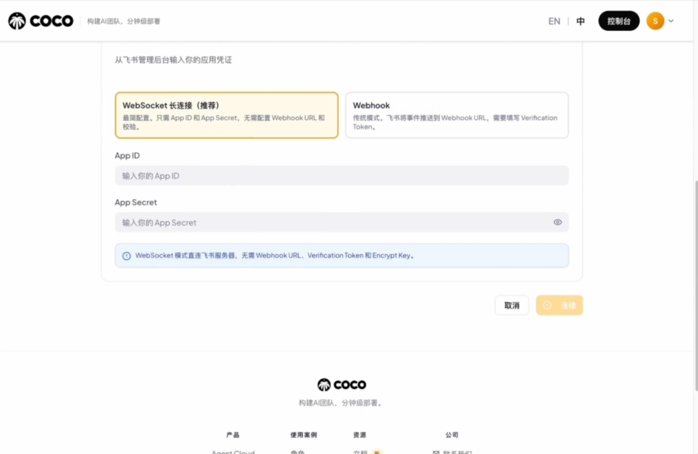Click the info icon in the blue notice banner
698x454 pixels.
tap(127, 256)
